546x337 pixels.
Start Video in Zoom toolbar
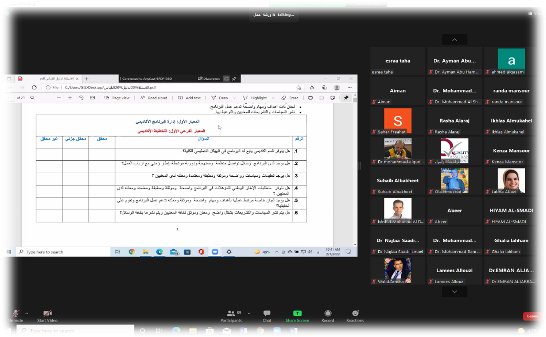click(47, 315)
